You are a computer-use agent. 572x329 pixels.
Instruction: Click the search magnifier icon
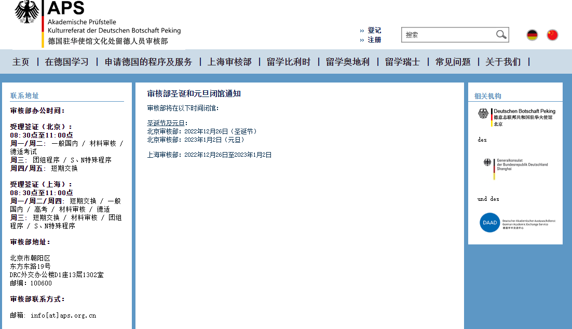[501, 35]
